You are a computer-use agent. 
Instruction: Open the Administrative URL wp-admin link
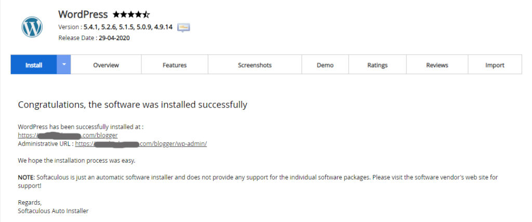(141, 143)
